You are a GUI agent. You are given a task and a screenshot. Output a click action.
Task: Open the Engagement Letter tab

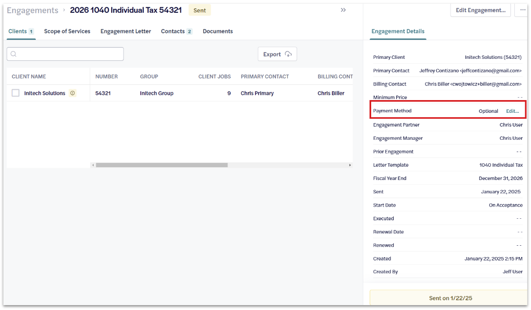[x=126, y=31]
